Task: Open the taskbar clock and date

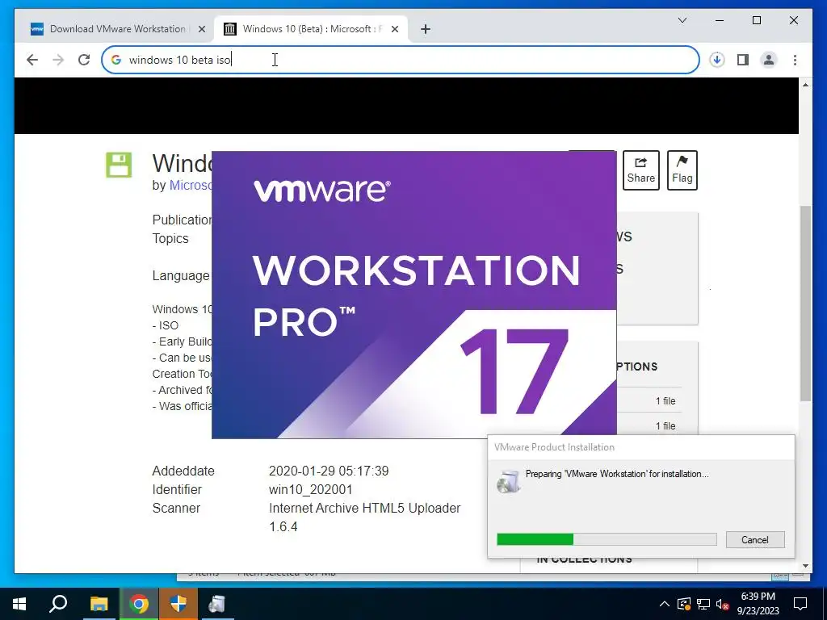Action: click(758, 604)
